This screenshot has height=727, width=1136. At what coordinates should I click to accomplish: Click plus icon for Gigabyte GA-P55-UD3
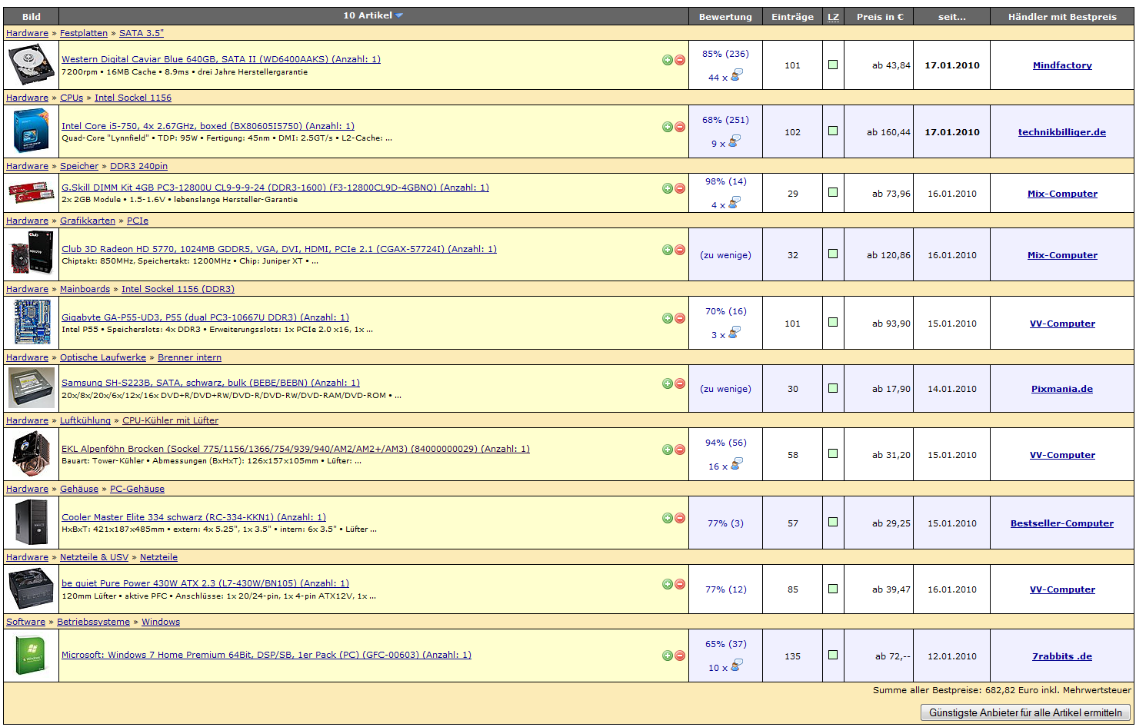(x=668, y=318)
